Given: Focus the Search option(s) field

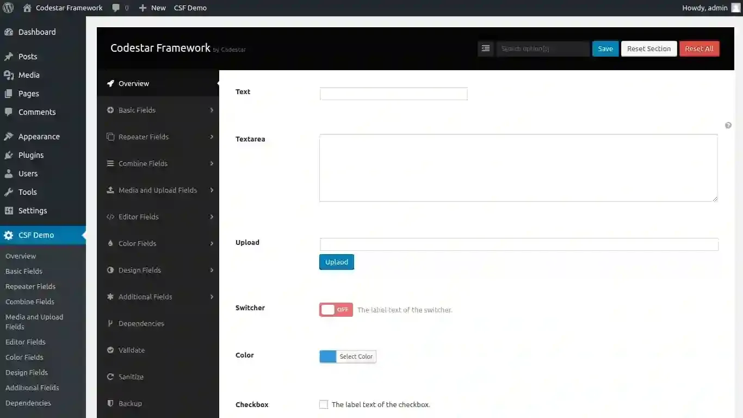Looking at the screenshot, I should click(543, 48).
